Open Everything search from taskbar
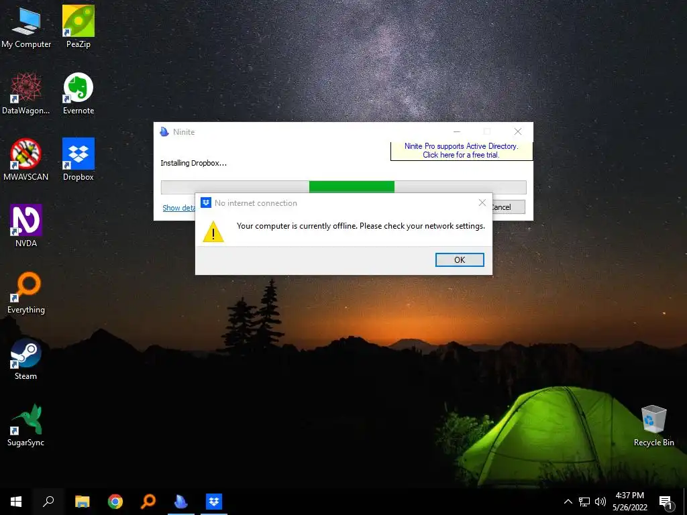Image resolution: width=687 pixels, height=515 pixels. [x=148, y=502]
